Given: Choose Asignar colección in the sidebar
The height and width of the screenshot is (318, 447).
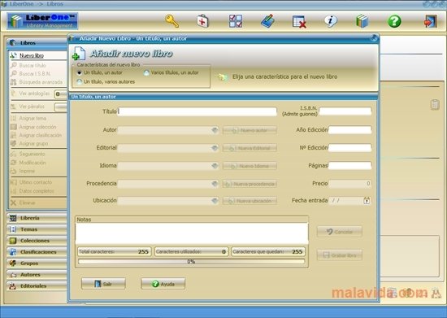Looking at the screenshot, I should [x=37, y=127].
